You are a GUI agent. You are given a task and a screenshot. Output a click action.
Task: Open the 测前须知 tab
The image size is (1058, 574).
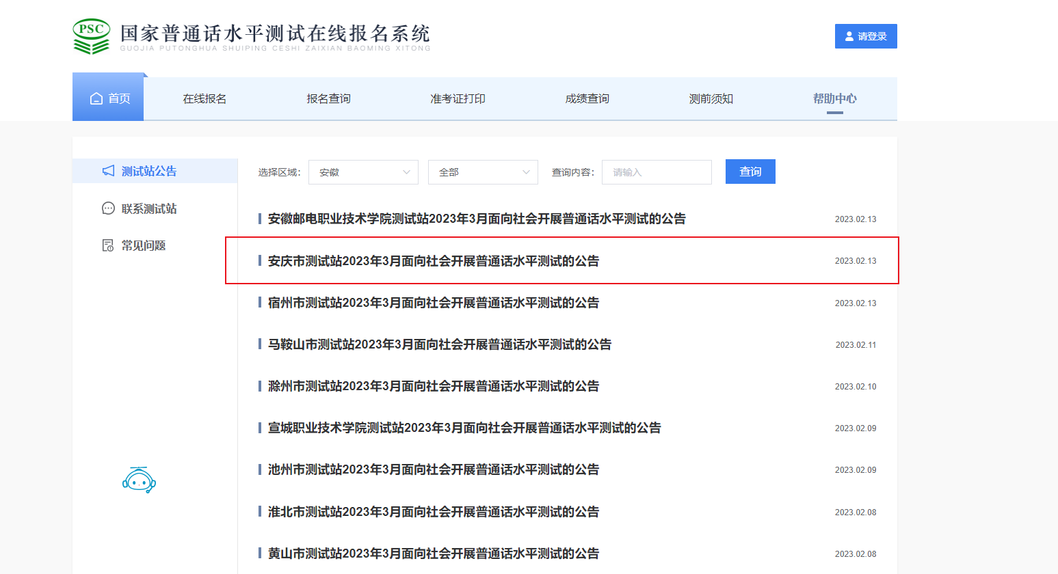(x=711, y=98)
